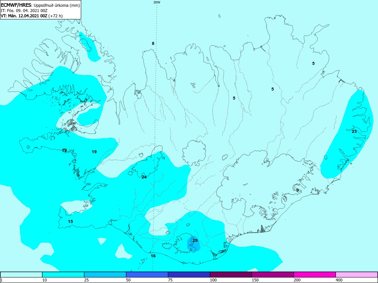Viewport: 378px width, 283px height.
Task: Click the legend threshold label '400'
Action: 339,280
